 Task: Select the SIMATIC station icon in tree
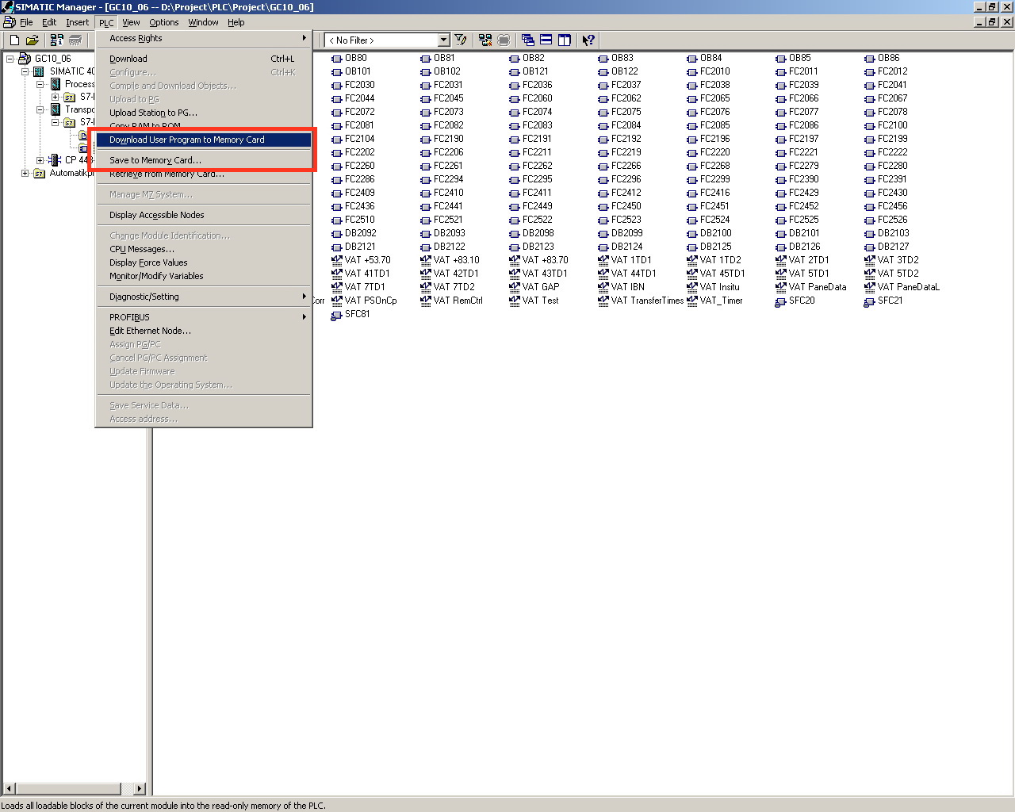(39, 71)
